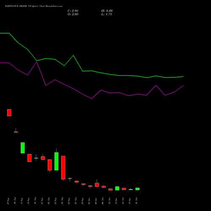The image size is (211, 211).
Task: Click the 01 Oct date label
Action: pyautogui.click(x=89, y=201)
